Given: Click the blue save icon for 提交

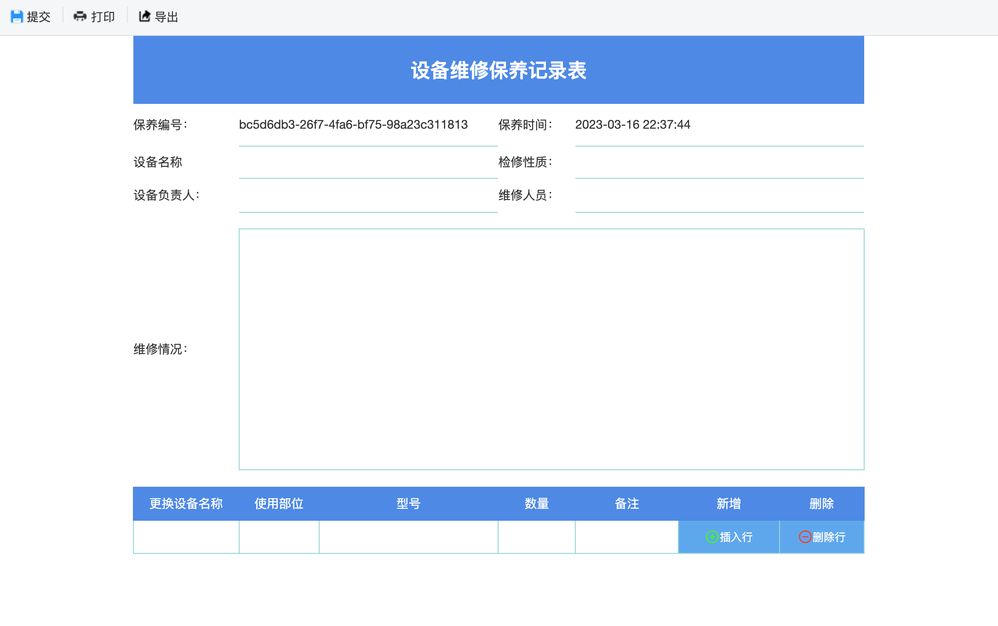Looking at the screenshot, I should click(x=17, y=17).
